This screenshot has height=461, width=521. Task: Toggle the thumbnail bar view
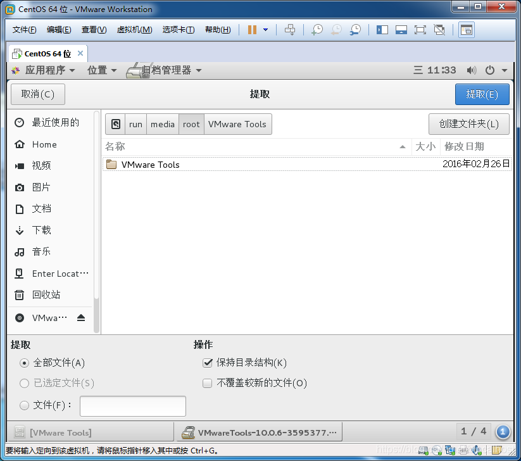[401, 30]
